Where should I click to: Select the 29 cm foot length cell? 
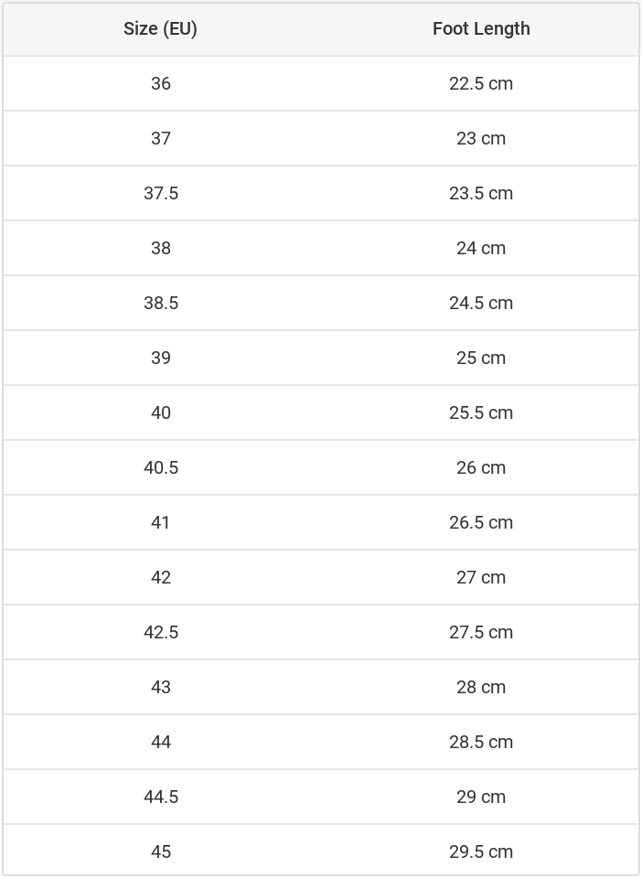coord(481,797)
